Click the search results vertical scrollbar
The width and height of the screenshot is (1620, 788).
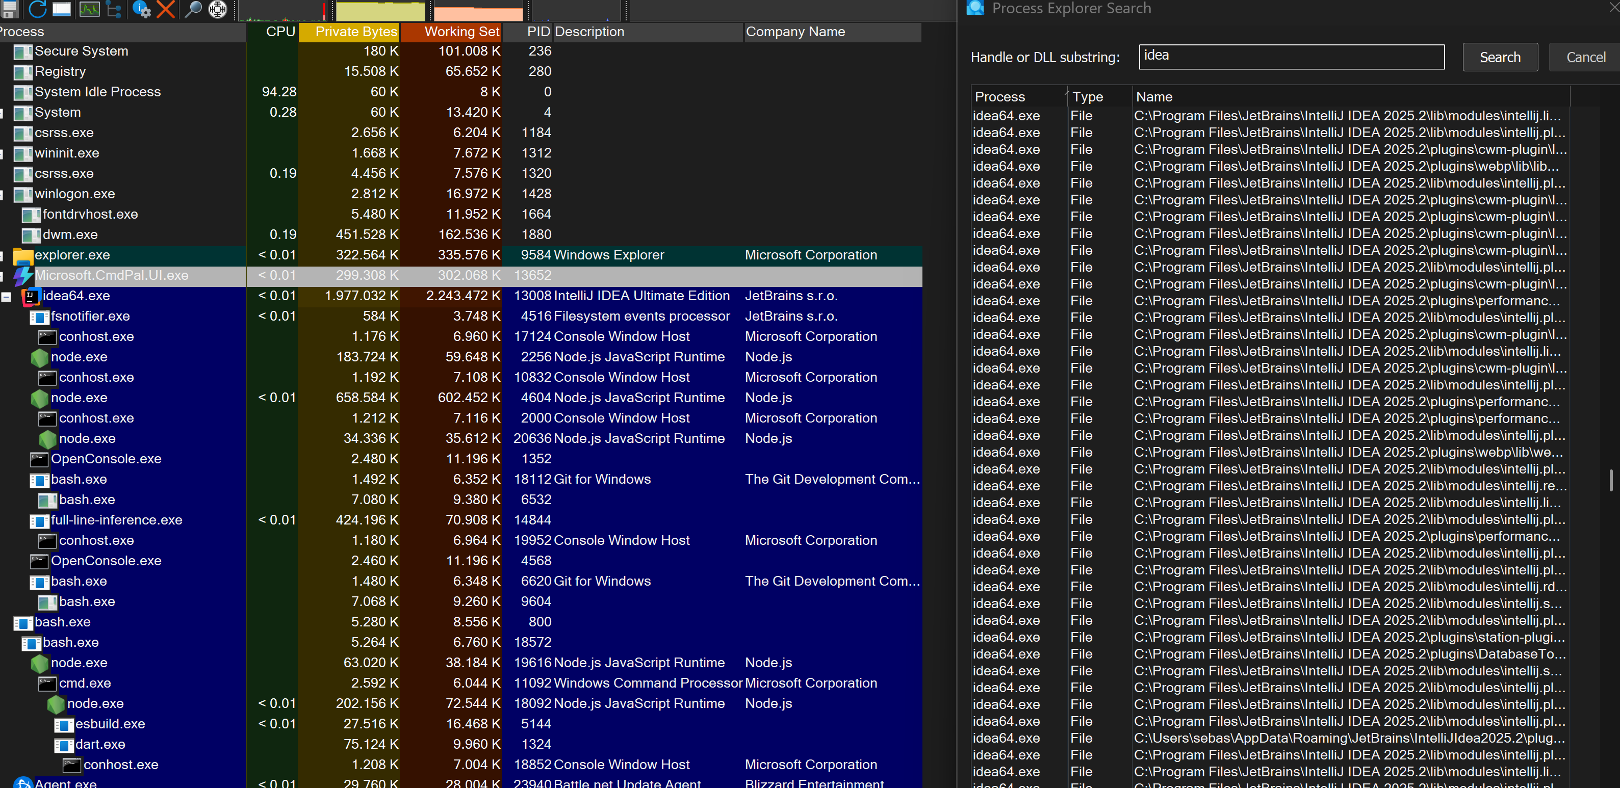pyautogui.click(x=1611, y=480)
